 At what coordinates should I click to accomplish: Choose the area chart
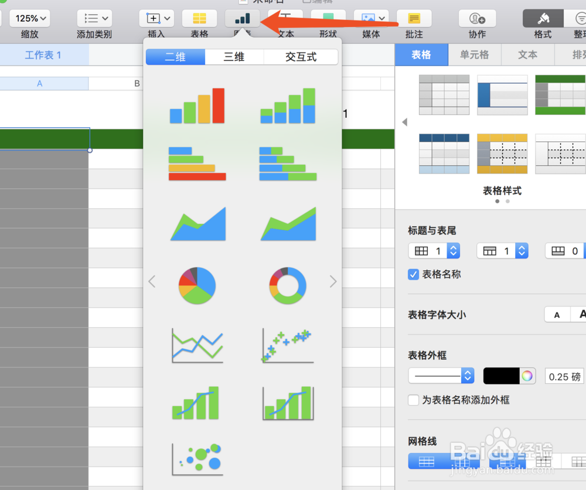pyautogui.click(x=198, y=224)
